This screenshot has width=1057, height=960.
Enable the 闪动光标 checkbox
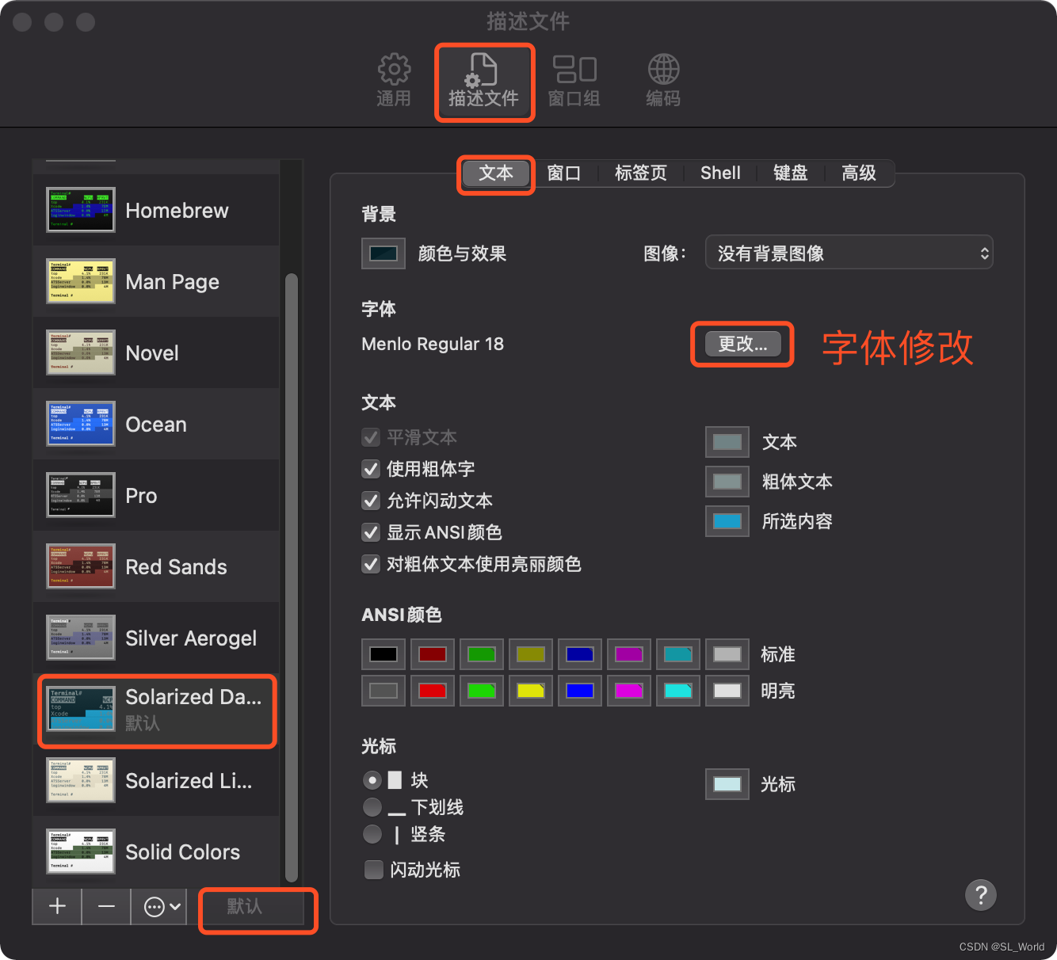click(373, 869)
